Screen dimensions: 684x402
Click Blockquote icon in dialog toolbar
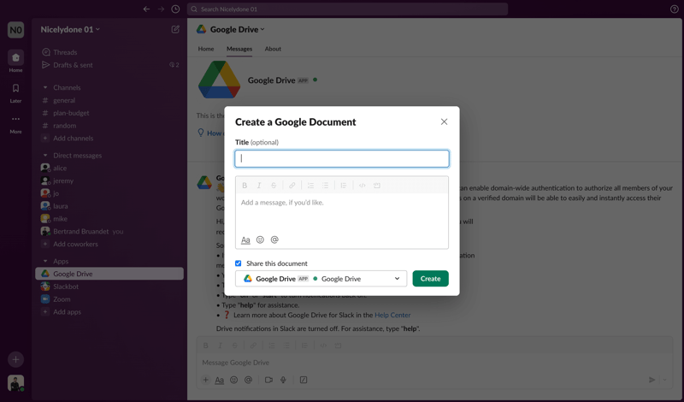point(344,186)
